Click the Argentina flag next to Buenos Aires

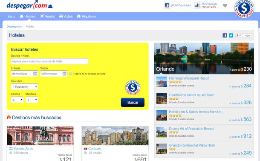pyautogui.click(x=11, y=149)
